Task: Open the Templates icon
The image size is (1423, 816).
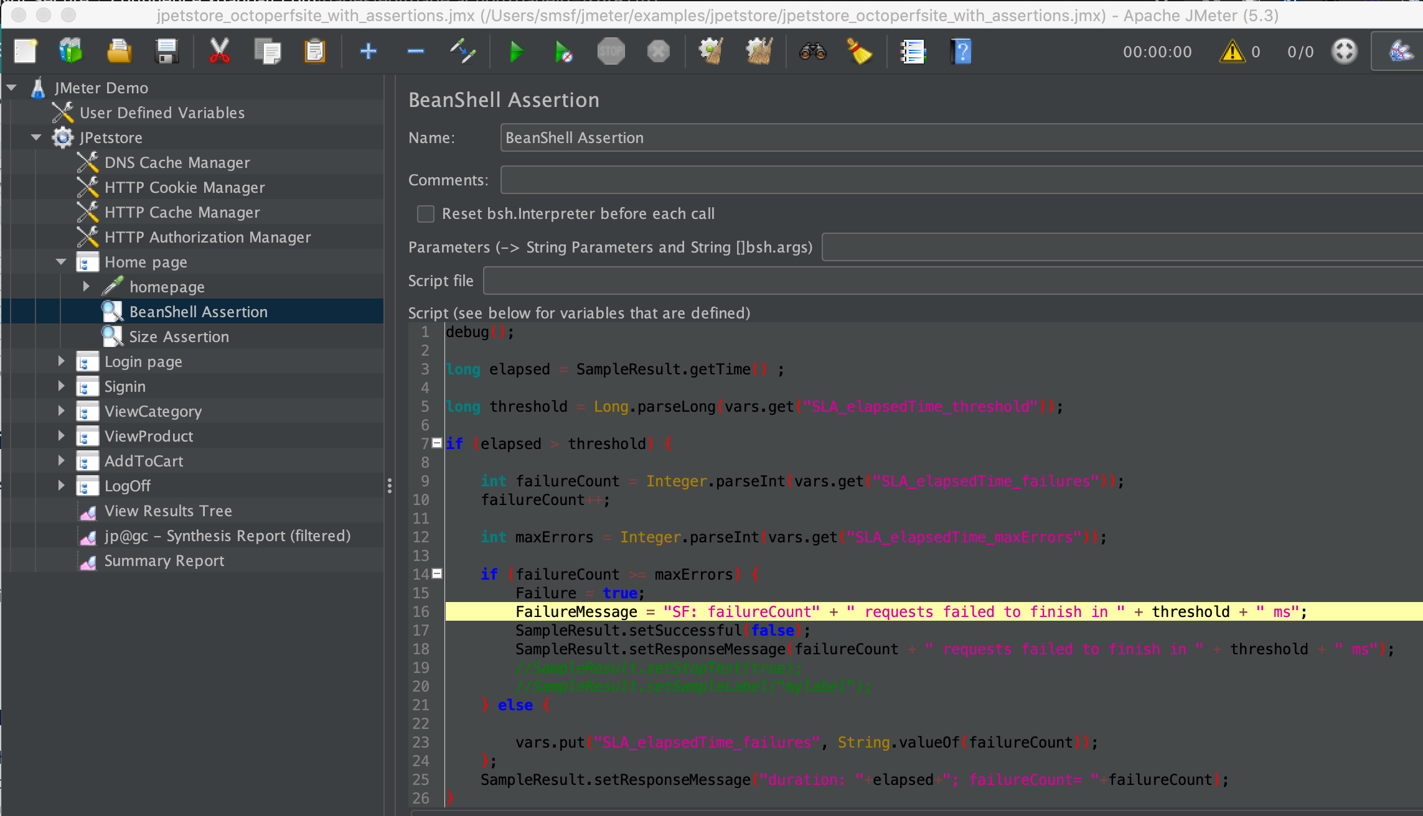Action: tap(71, 51)
